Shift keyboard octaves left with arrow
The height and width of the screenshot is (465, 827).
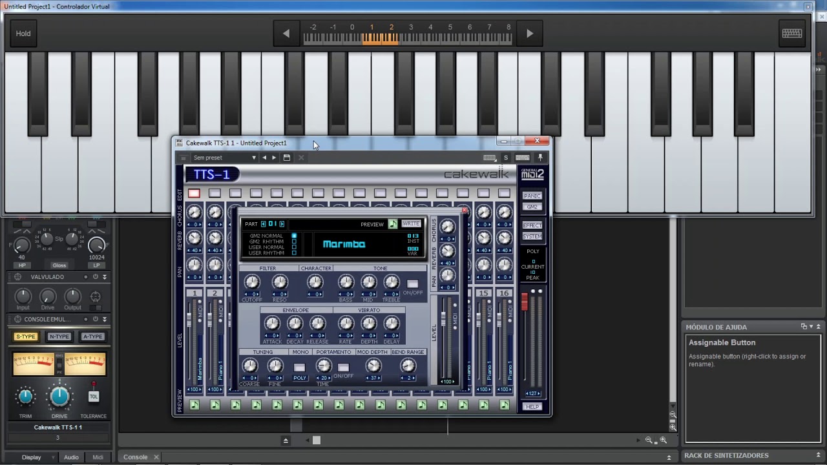[x=286, y=34]
